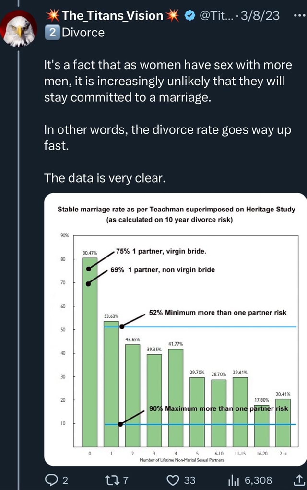Screen dimensions: 307x490
Task: Click the fire emoji beside the username
Action: pyautogui.click(x=54, y=15)
